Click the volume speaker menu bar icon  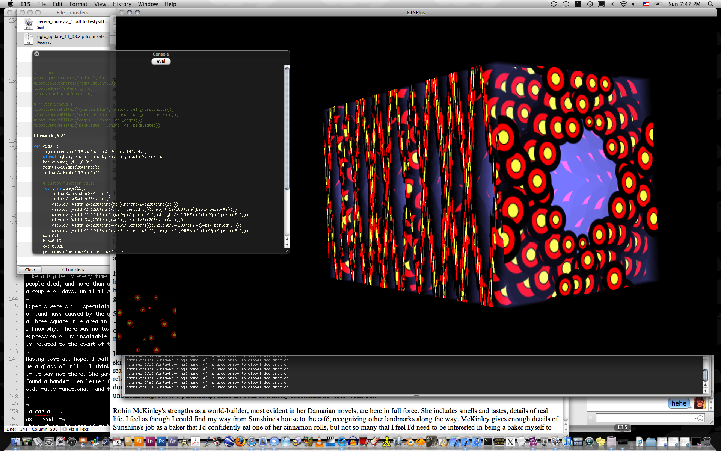(x=634, y=4)
